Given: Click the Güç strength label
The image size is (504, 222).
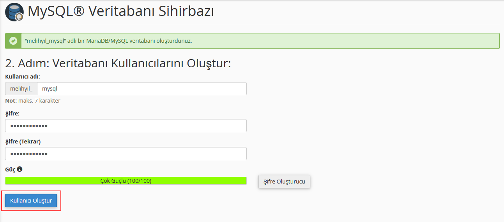Looking at the screenshot, I should [10, 170].
